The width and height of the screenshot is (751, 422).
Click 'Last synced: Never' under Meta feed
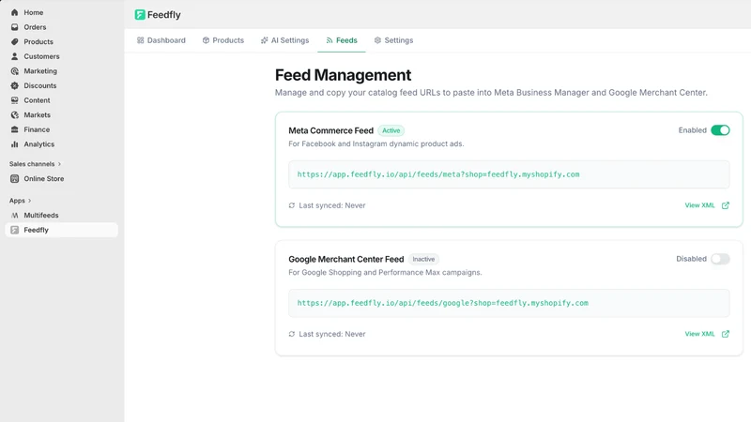(332, 205)
